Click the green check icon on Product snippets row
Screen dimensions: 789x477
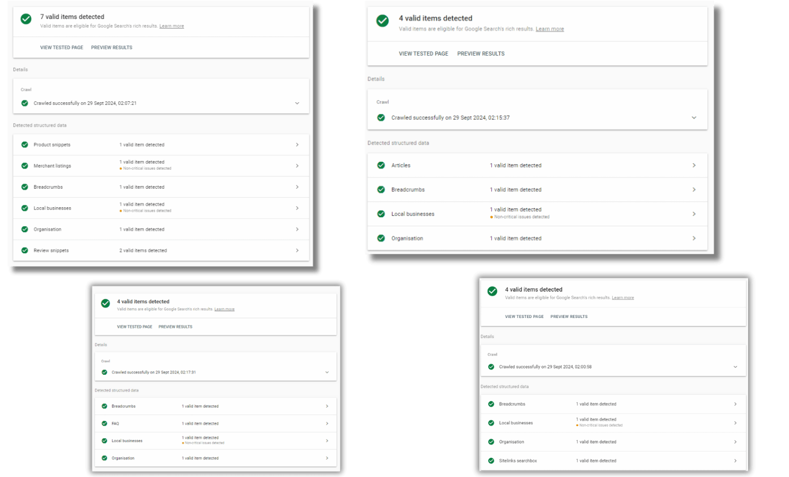pos(24,145)
